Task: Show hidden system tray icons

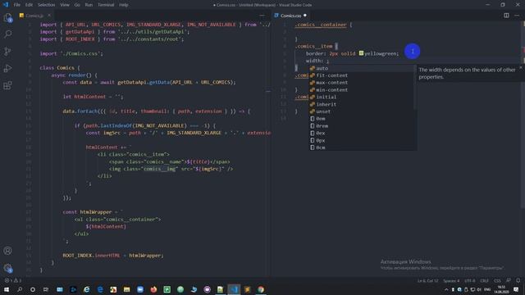Action: click(446, 289)
